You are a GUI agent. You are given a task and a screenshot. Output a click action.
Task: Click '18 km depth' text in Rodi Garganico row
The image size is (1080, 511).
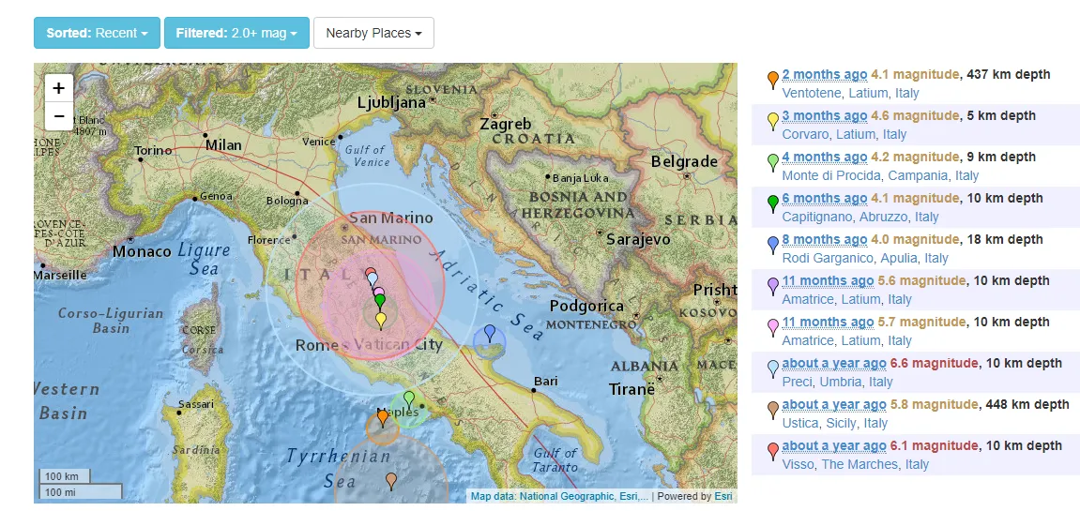pos(1005,240)
